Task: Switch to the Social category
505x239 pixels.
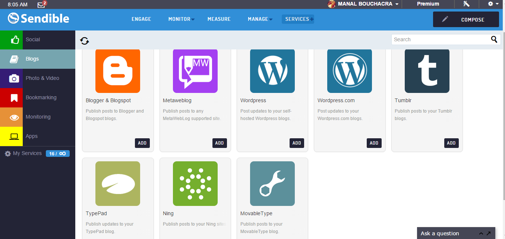Action: pyautogui.click(x=33, y=39)
